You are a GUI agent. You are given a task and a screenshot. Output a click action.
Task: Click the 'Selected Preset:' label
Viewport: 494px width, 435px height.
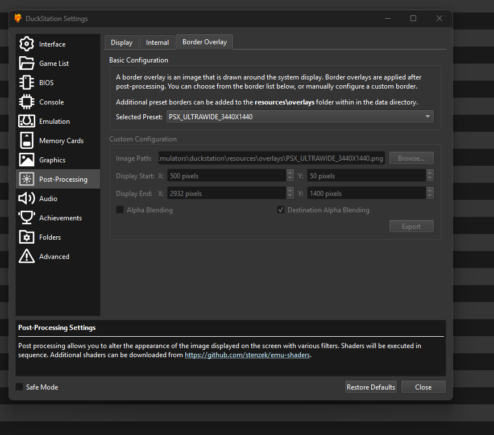click(x=139, y=117)
